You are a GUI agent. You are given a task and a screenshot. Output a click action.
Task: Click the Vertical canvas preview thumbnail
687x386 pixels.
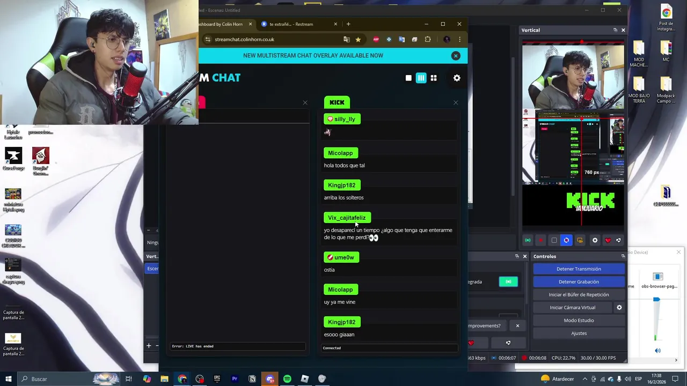coord(573,136)
